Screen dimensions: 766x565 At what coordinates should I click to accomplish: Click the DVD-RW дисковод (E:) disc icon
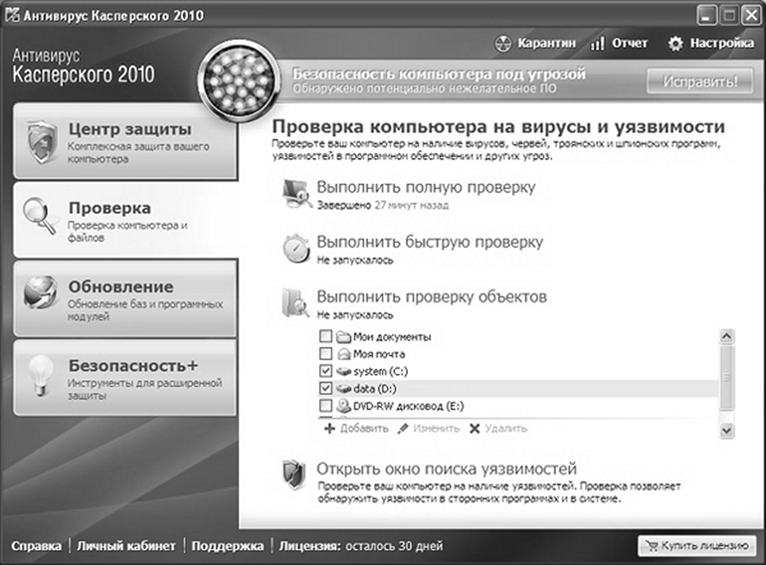[x=344, y=406]
